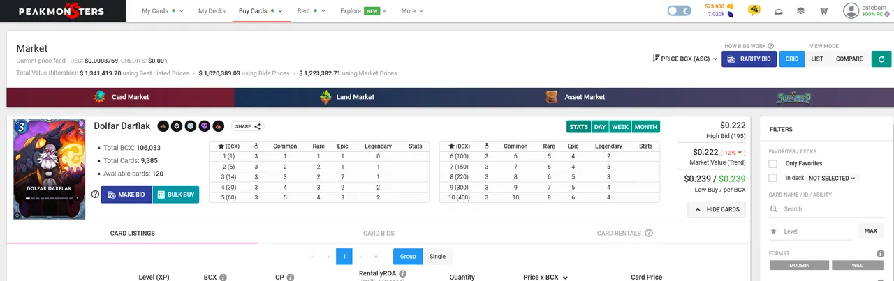Open the PeakMonsters home logo
This screenshot has height=281, width=894.
(61, 11)
